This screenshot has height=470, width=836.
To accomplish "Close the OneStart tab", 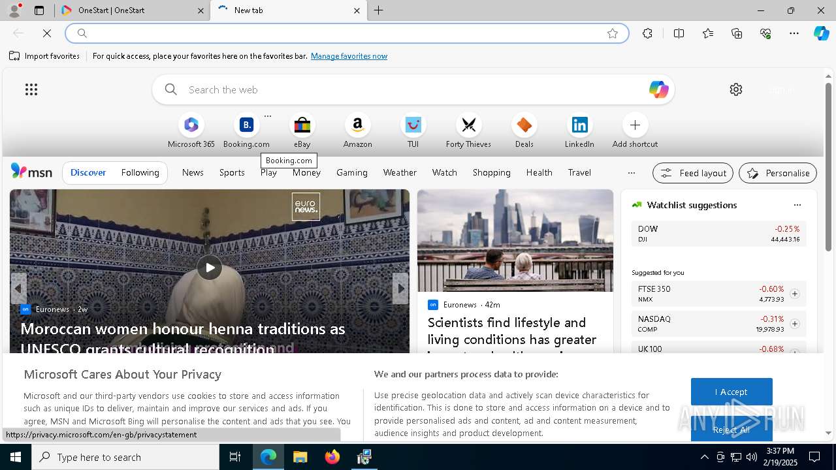I will click(201, 10).
